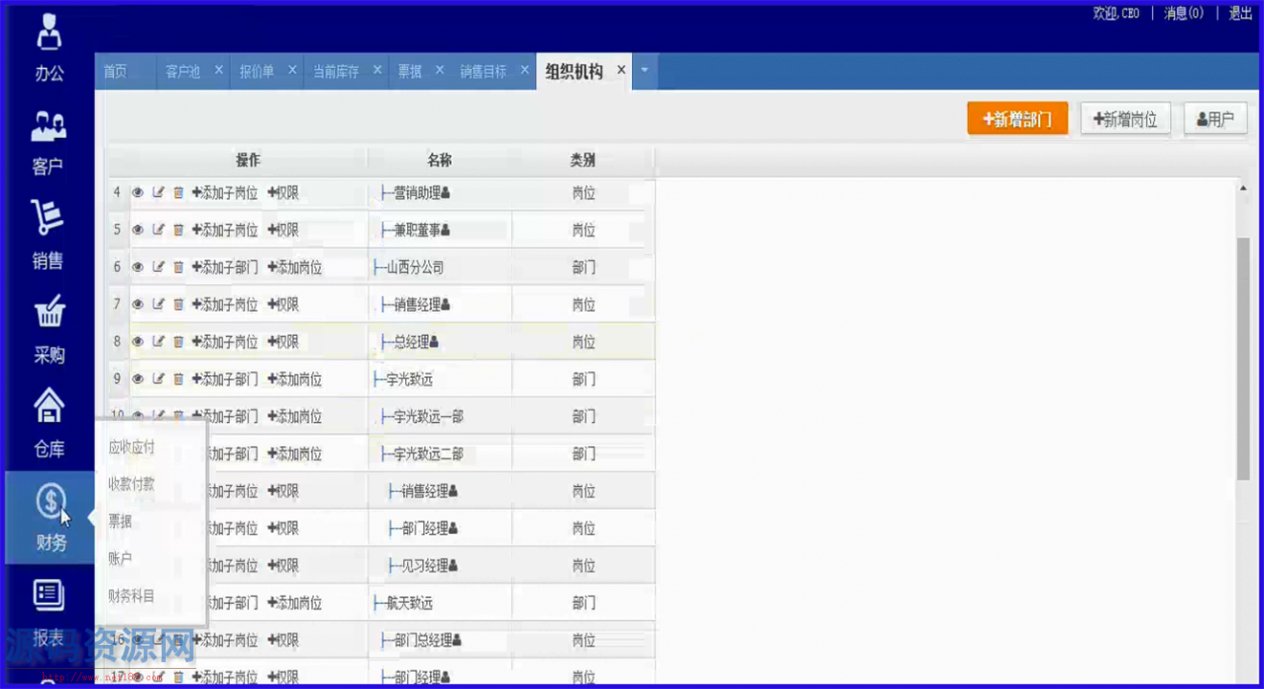Choose 财务科目 in the finance submenu
The width and height of the screenshot is (1264, 689).
pyautogui.click(x=131, y=596)
